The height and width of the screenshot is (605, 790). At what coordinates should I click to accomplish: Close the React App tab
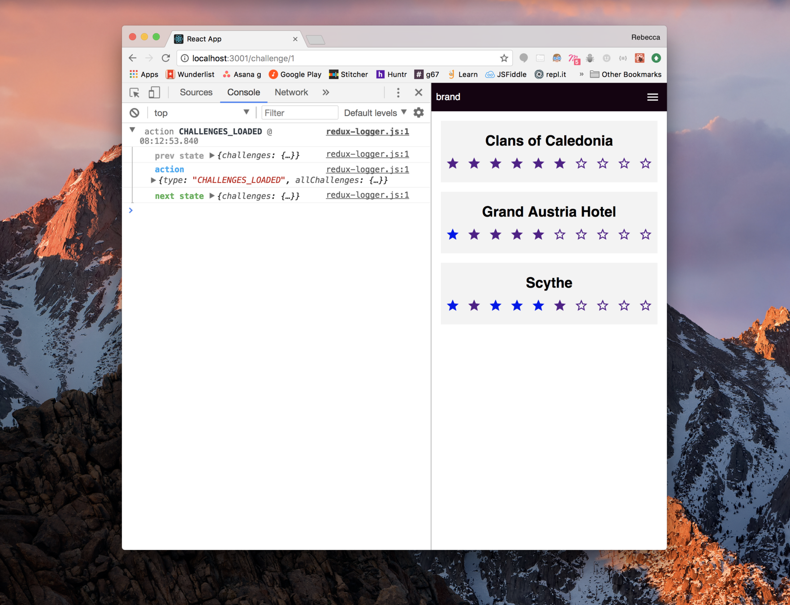click(295, 39)
